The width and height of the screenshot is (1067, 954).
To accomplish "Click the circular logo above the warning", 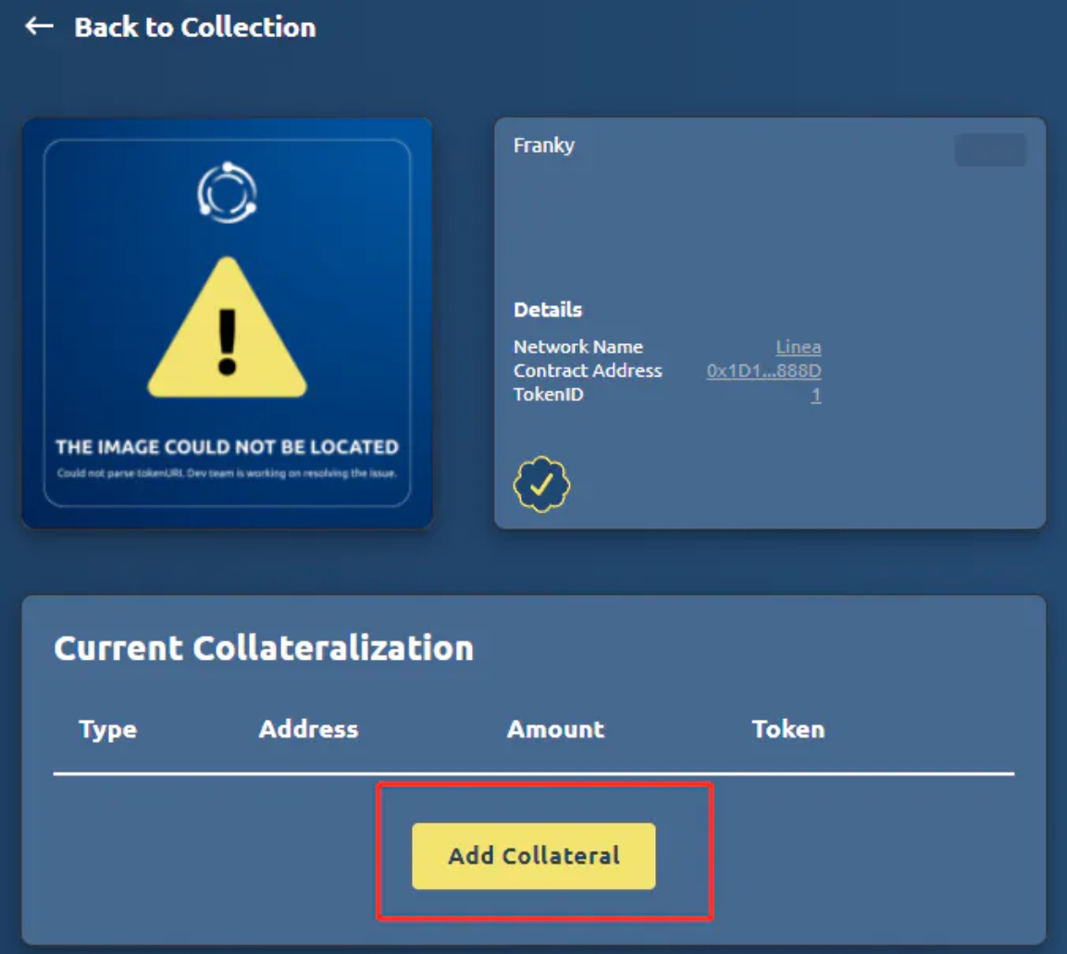I will pos(227,192).
